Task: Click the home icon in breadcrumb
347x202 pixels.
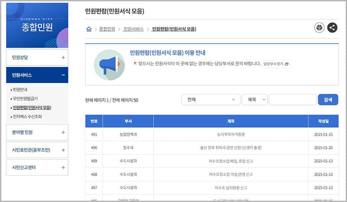Action: (x=89, y=29)
